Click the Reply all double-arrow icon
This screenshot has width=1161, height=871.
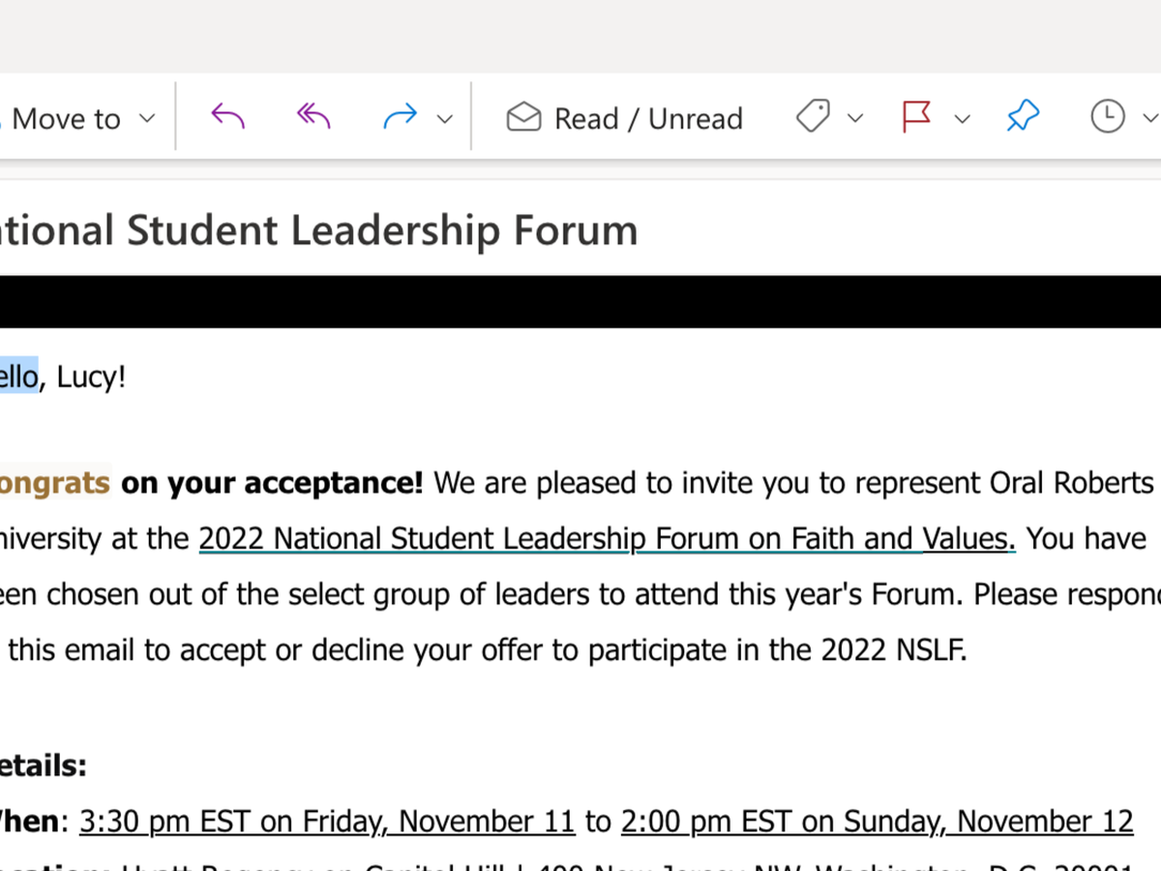point(313,118)
